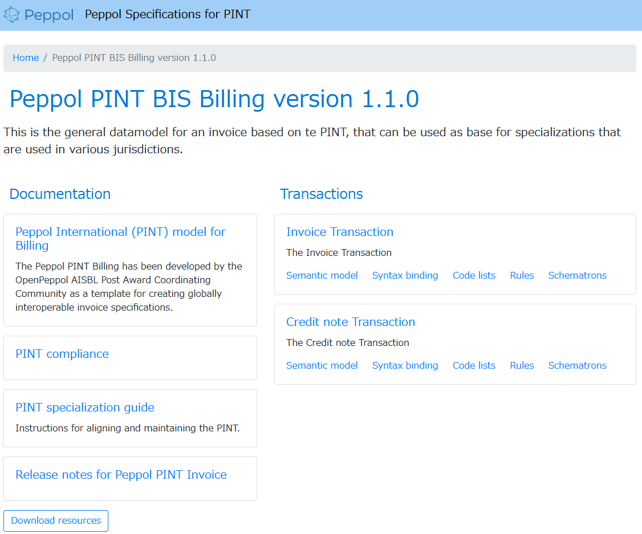
Task: Open Code lists under Invoice Transaction
Action: point(474,275)
